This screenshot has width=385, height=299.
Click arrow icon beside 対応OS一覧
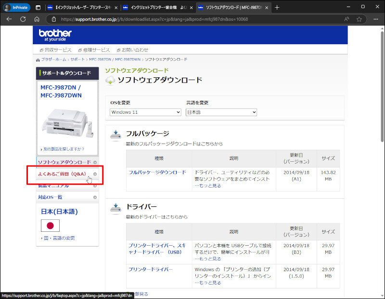[x=95, y=197]
